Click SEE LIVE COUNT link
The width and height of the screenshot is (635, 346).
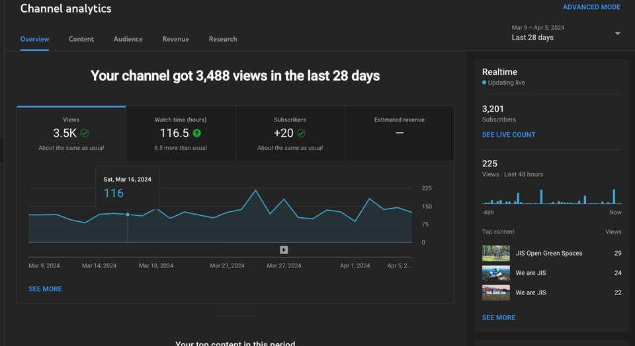click(509, 135)
